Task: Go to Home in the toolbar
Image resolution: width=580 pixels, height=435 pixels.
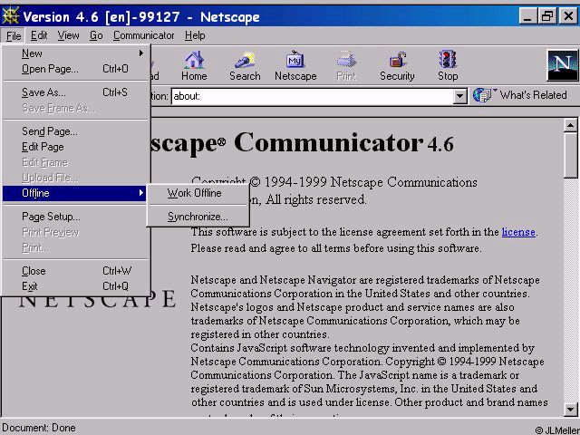Action: pos(194,65)
